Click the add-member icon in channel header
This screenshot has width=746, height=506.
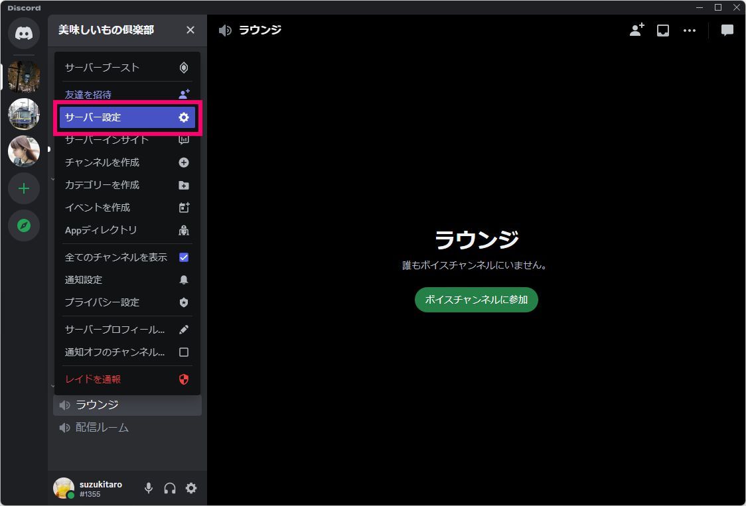point(636,30)
